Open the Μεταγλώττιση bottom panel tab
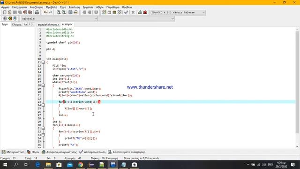This screenshot has width=300, height=169. pyautogui.click(x=13, y=152)
